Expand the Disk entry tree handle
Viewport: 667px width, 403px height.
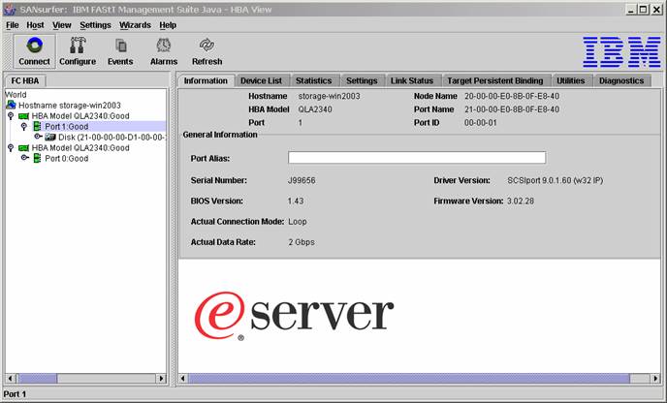click(38, 137)
